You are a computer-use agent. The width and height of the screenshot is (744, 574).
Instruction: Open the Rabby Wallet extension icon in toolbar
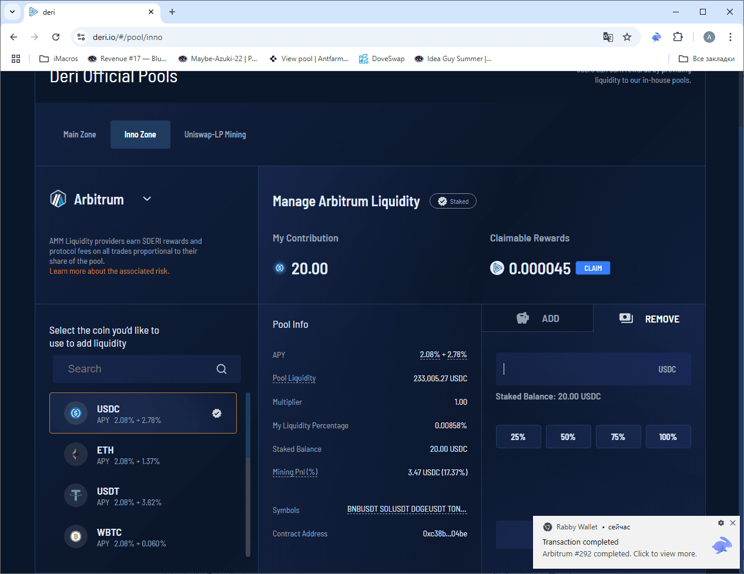coord(656,37)
